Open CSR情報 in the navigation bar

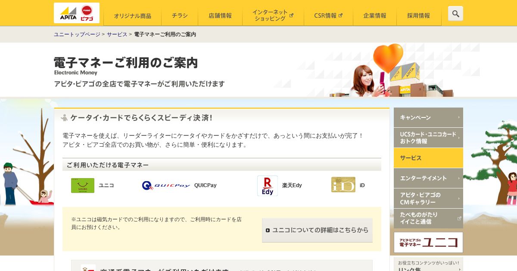pyautogui.click(x=328, y=16)
